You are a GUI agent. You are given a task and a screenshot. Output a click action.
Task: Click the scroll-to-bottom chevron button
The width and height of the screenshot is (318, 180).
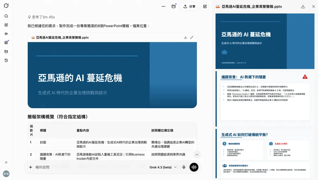point(197,155)
